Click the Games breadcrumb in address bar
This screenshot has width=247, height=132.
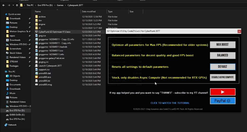pyautogui.click(x=60, y=5)
